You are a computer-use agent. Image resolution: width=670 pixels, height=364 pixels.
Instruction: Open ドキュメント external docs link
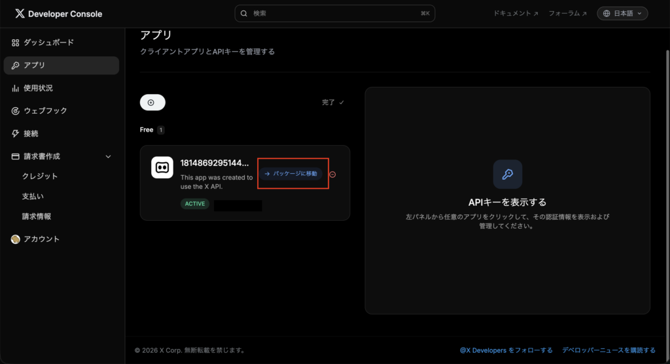(516, 13)
